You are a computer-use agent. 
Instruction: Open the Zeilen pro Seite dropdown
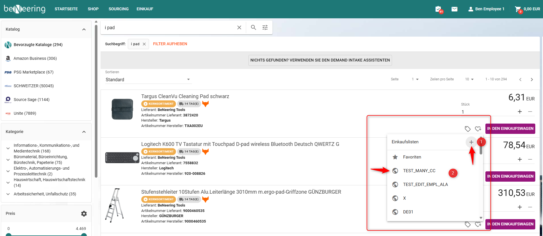pyautogui.click(x=469, y=79)
